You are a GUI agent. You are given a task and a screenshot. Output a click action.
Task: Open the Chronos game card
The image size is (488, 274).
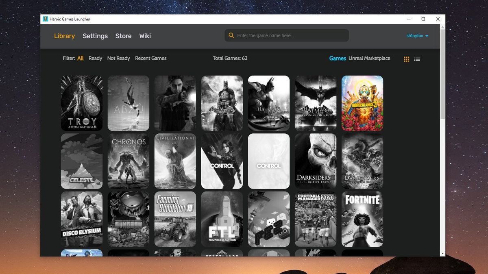point(129,161)
